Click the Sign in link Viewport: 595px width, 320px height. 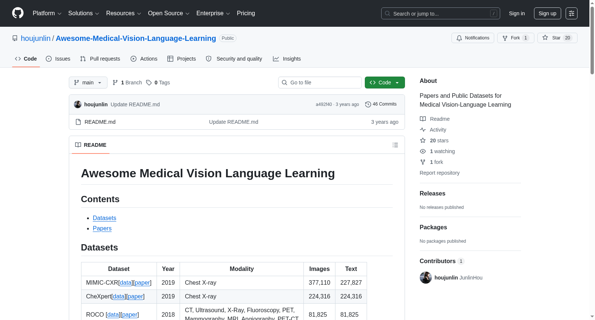coord(517,13)
